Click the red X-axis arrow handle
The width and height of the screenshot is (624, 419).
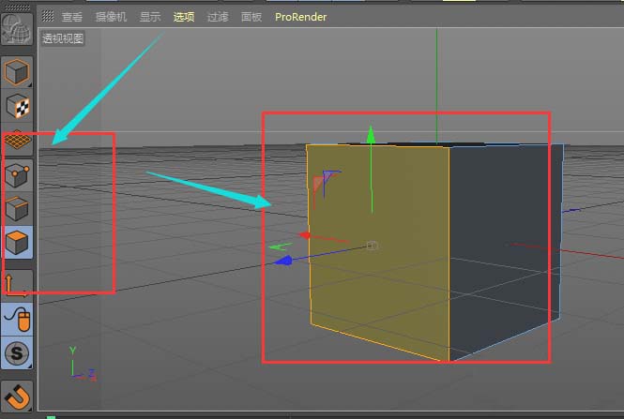click(305, 235)
